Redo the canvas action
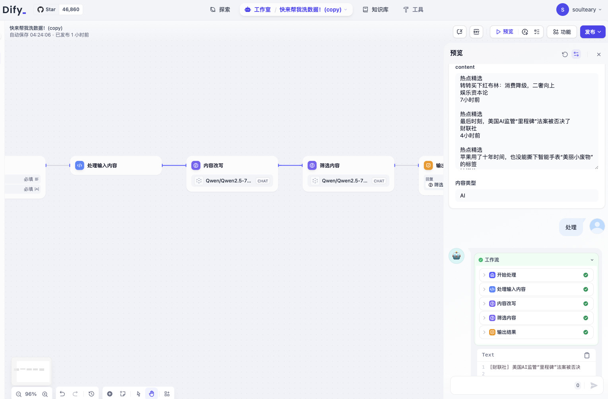 click(75, 394)
